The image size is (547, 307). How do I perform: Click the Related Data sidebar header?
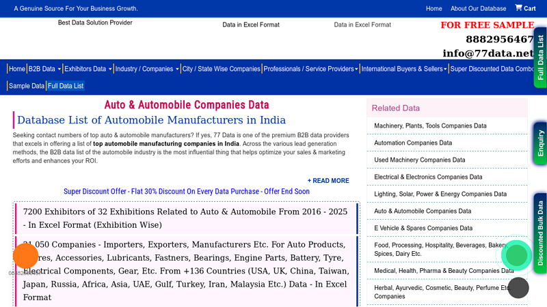(x=447, y=108)
